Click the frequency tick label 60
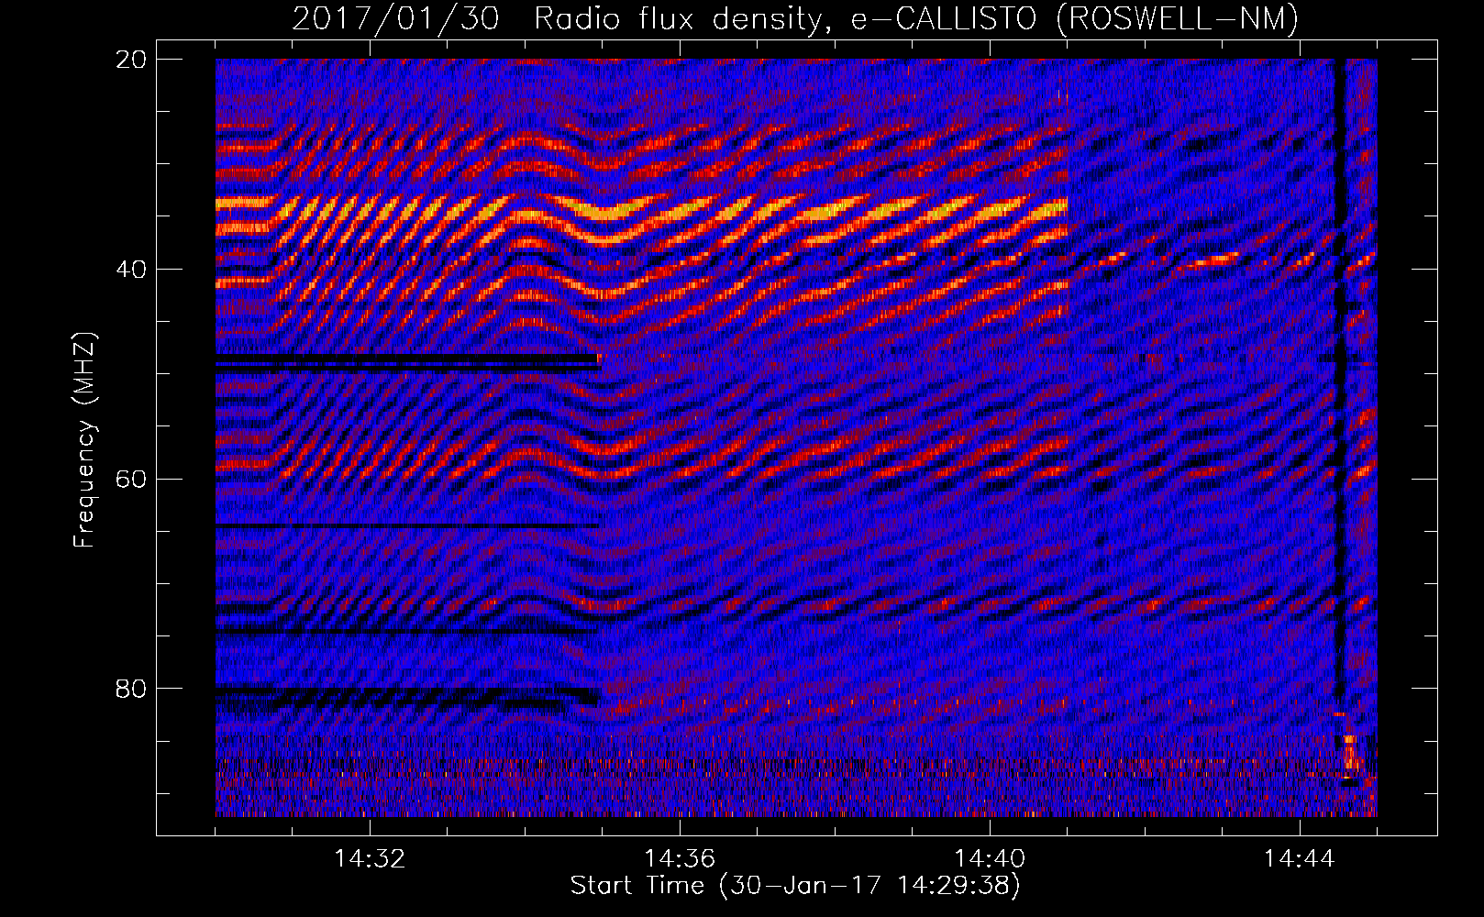The width and height of the screenshot is (1484, 917). point(132,480)
